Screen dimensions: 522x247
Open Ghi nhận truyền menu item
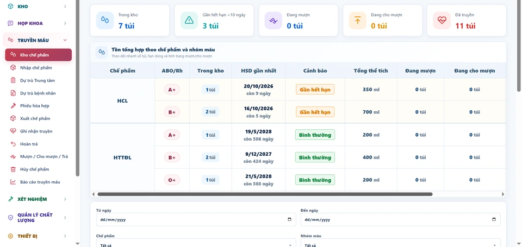[38, 131]
